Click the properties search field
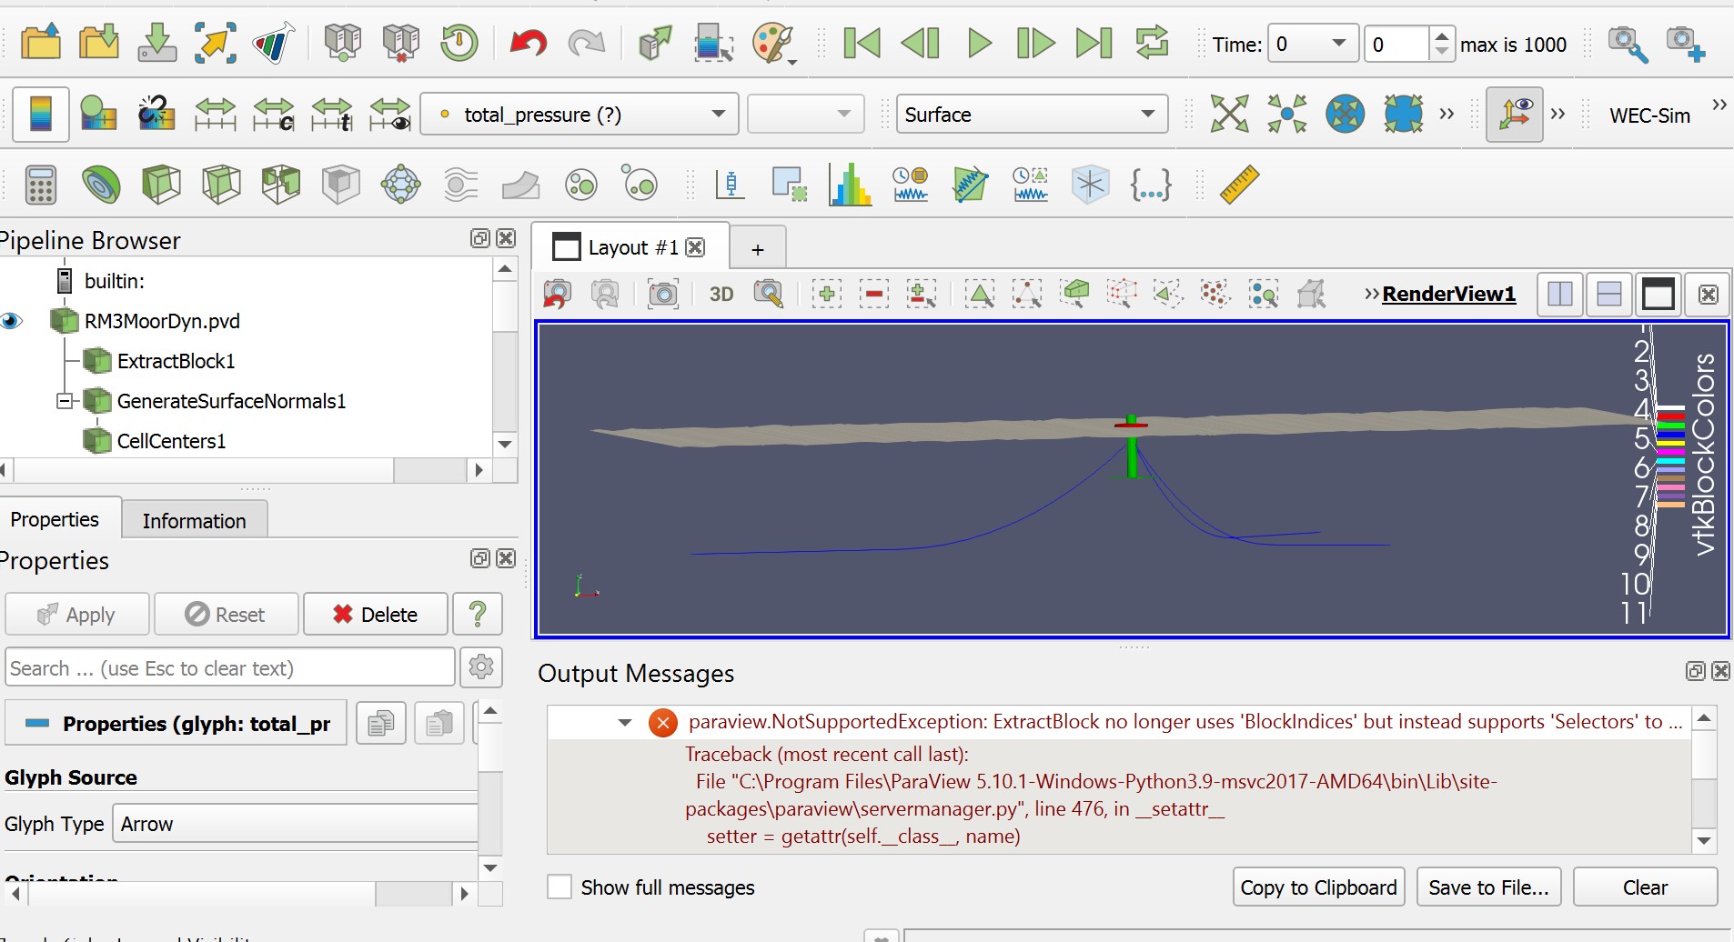The image size is (1734, 942). (x=228, y=666)
